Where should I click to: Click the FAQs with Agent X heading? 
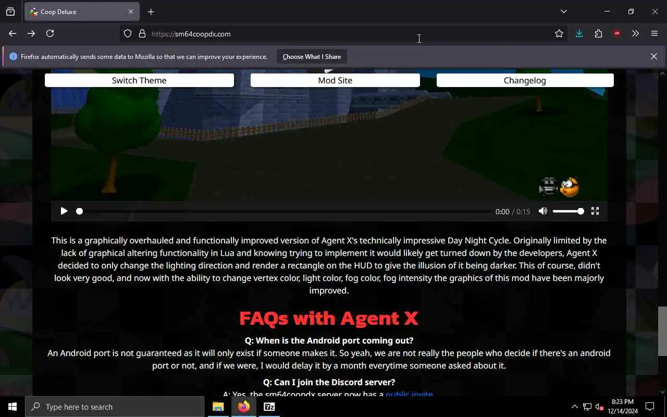329,317
